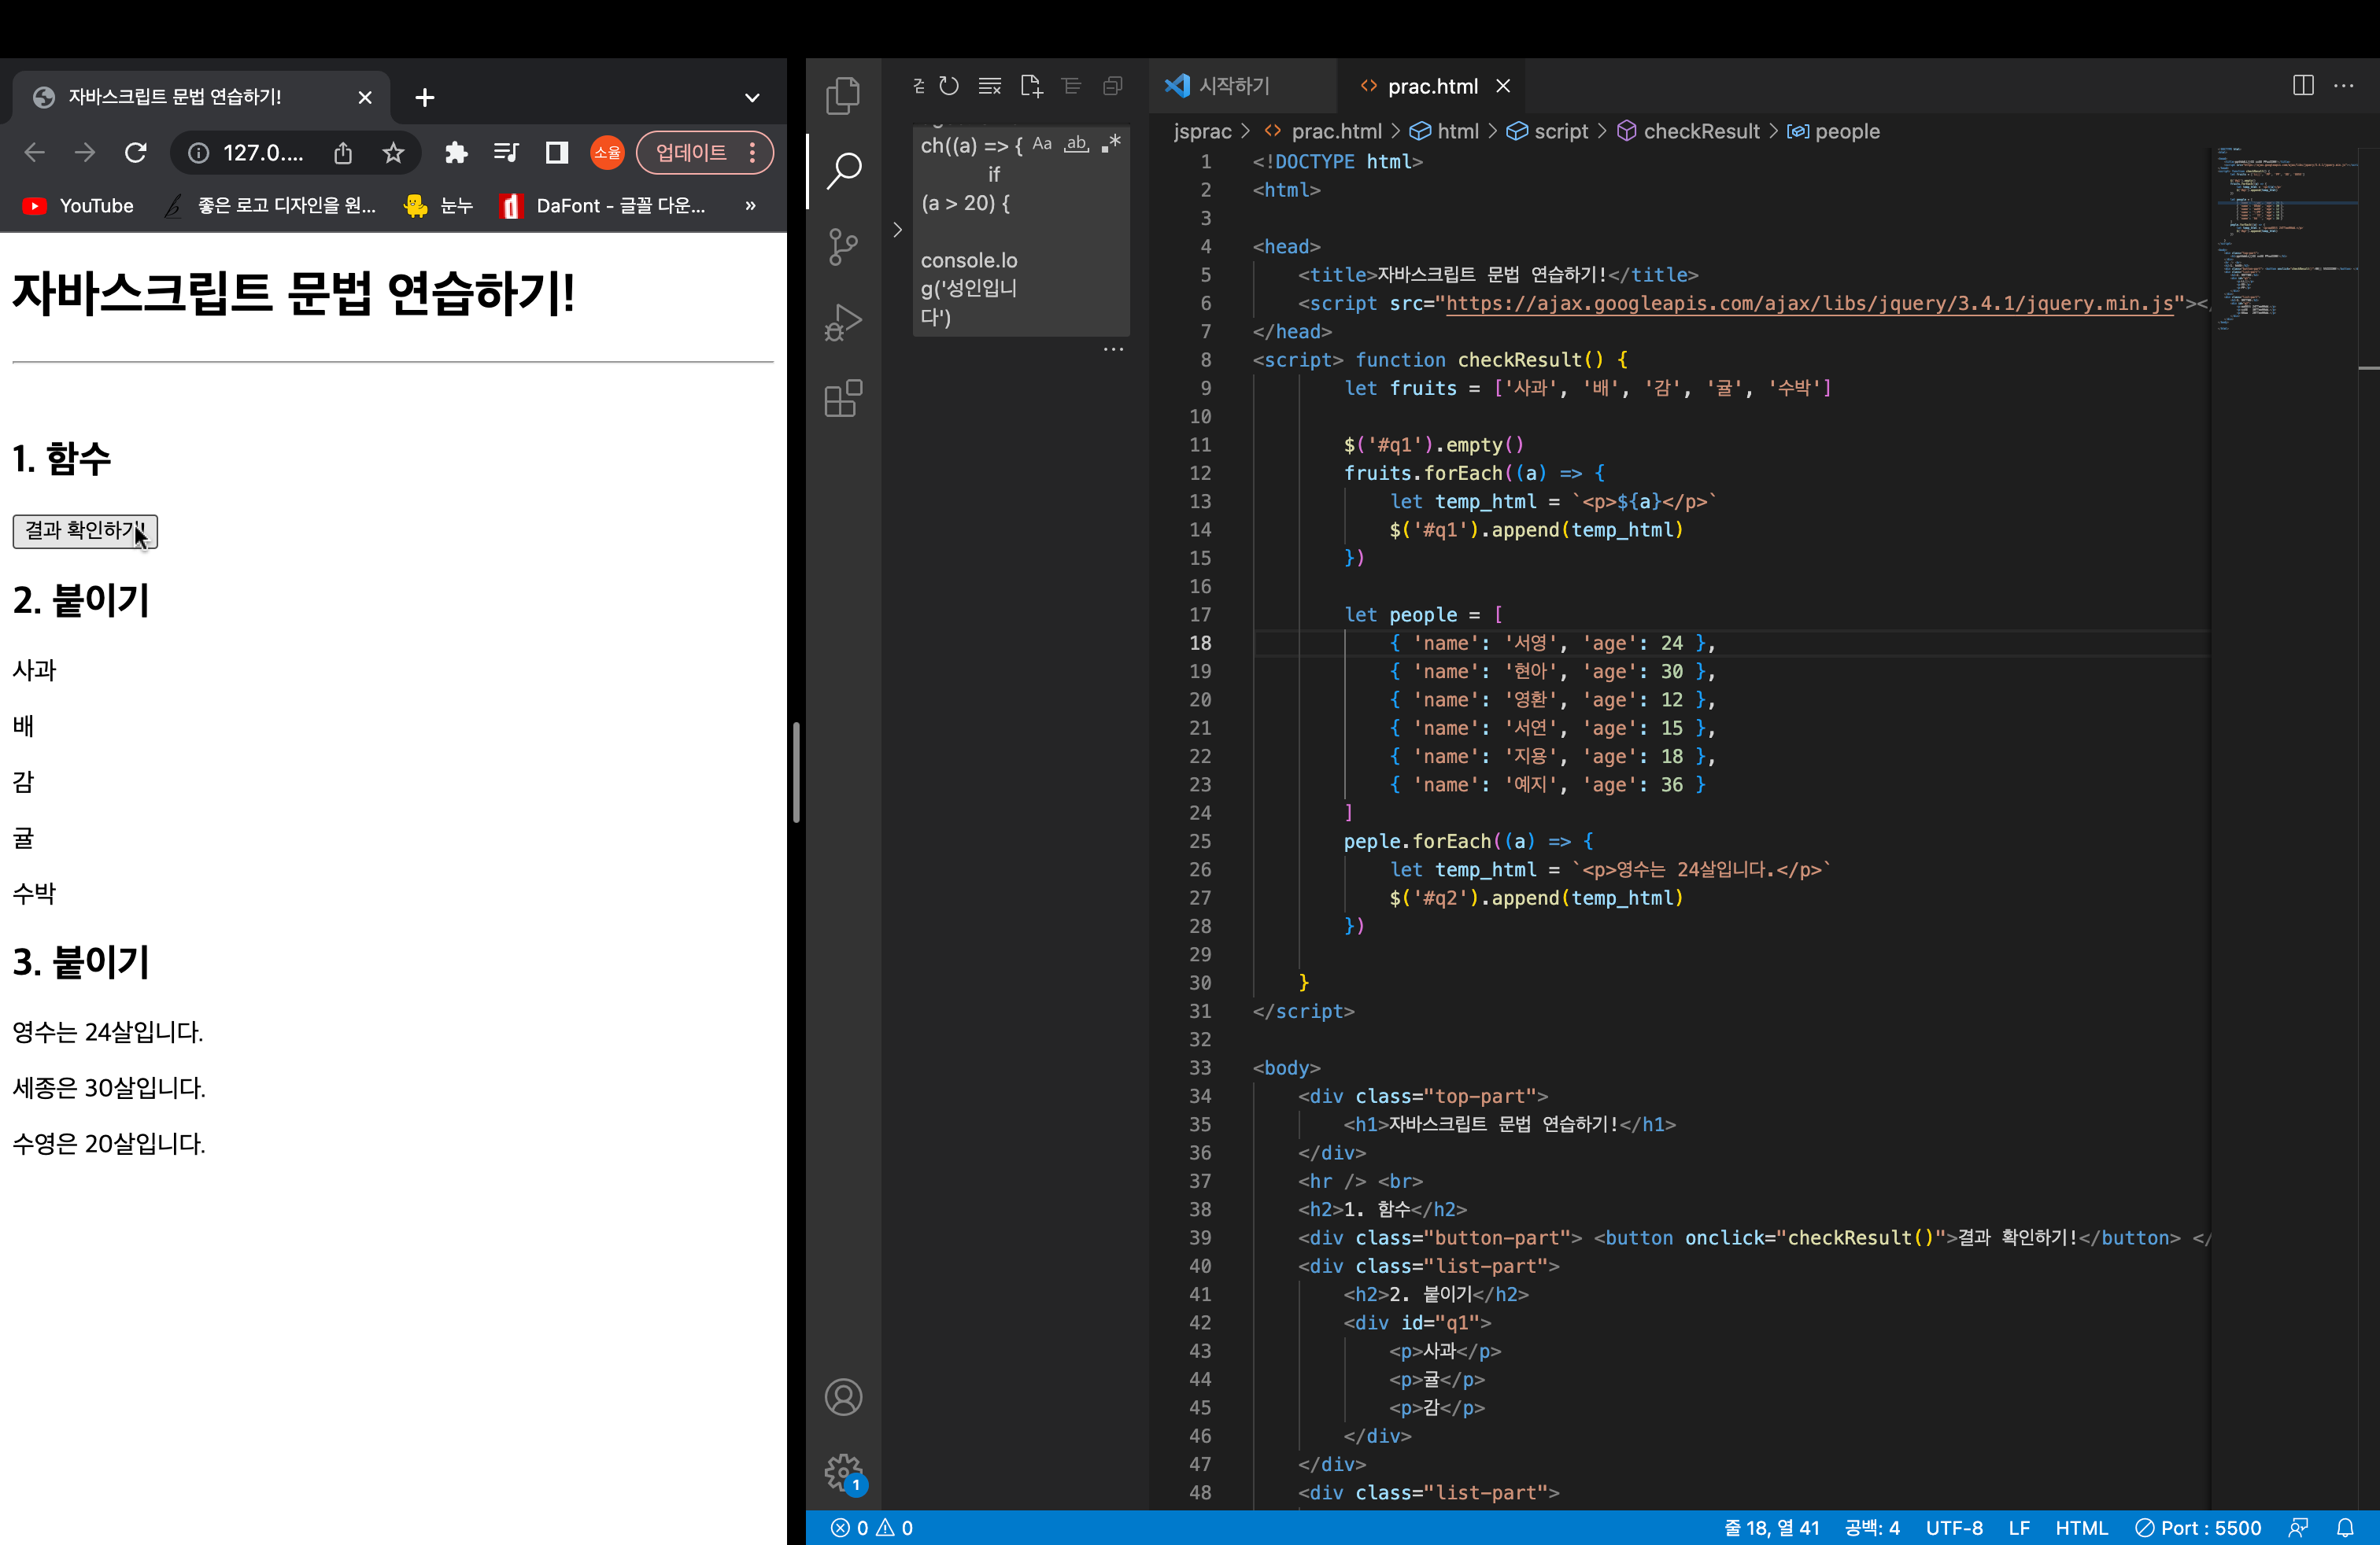Image resolution: width=2380 pixels, height=1545 pixels.
Task: Open the YouTube bookmark
Action: (78, 206)
